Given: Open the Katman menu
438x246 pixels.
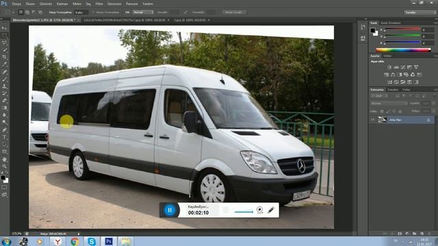Looking at the screenshot, I should 62,4.
